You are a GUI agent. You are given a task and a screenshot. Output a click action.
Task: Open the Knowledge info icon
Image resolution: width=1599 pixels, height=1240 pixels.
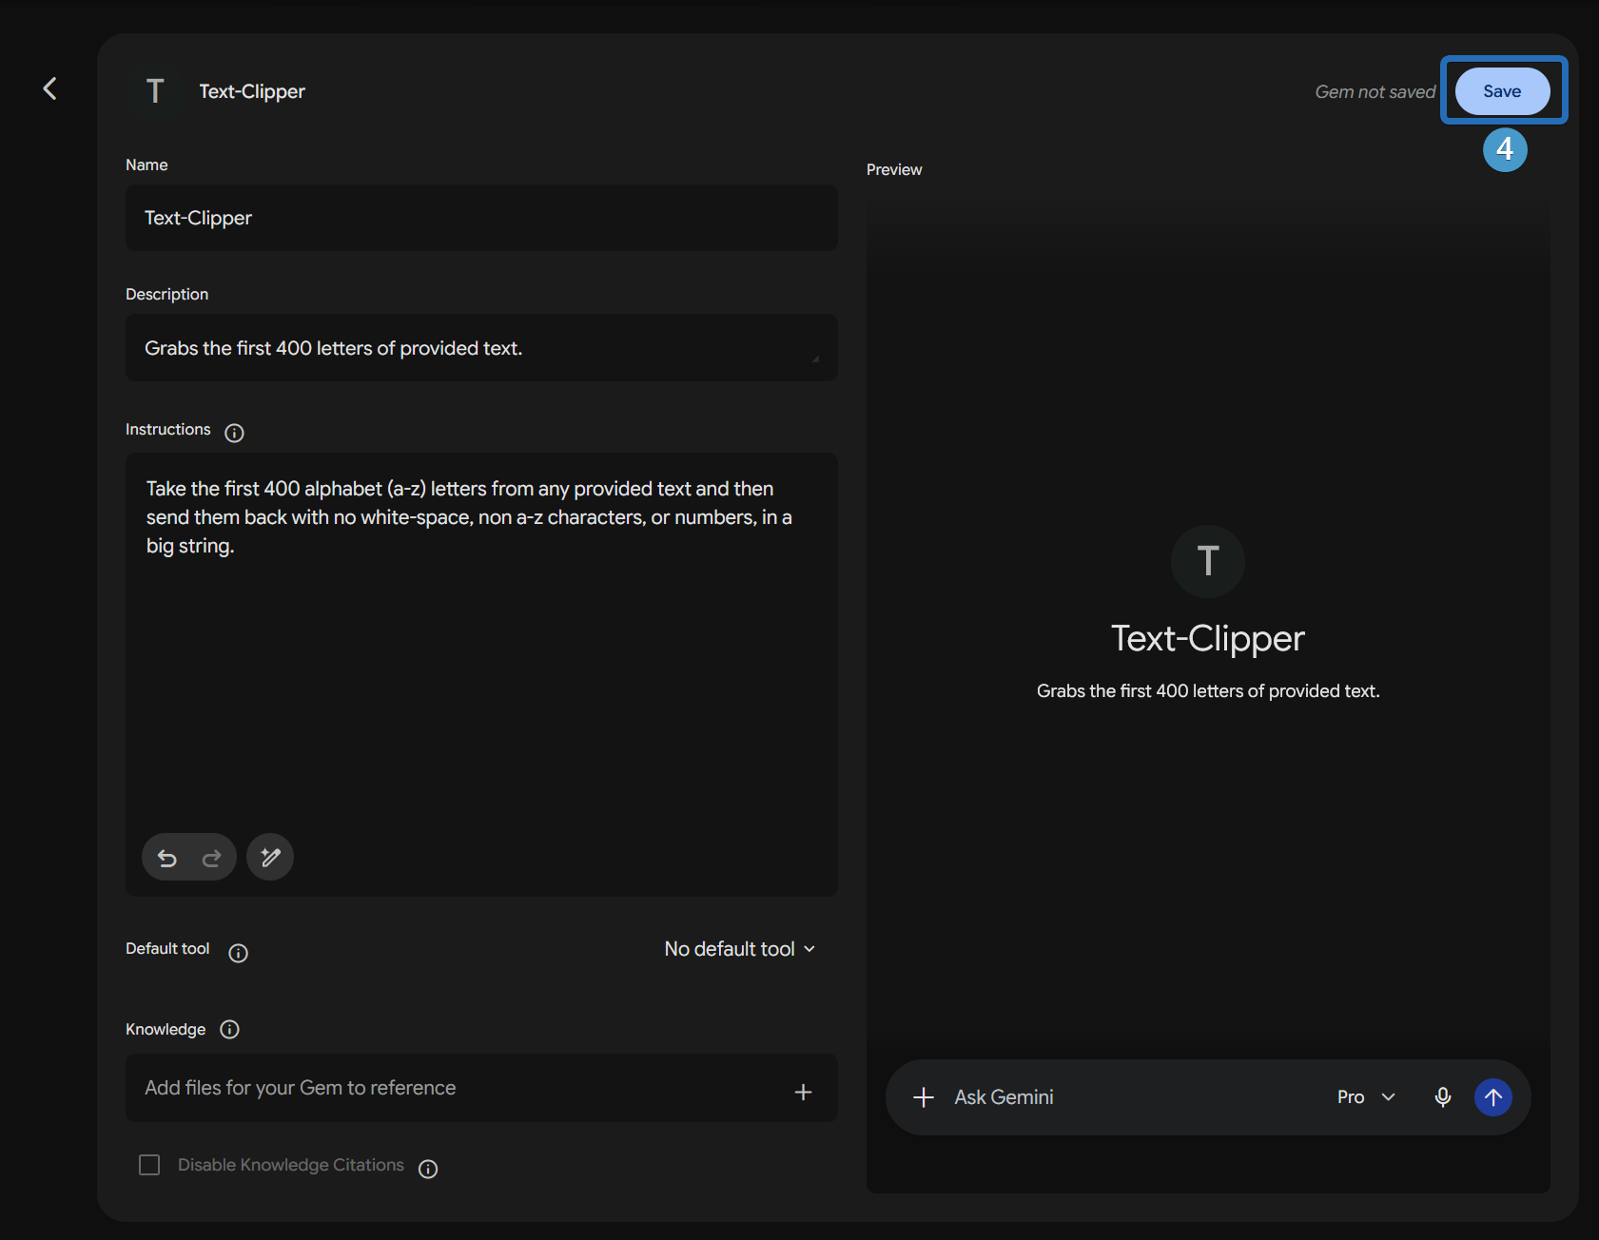coord(229,1030)
